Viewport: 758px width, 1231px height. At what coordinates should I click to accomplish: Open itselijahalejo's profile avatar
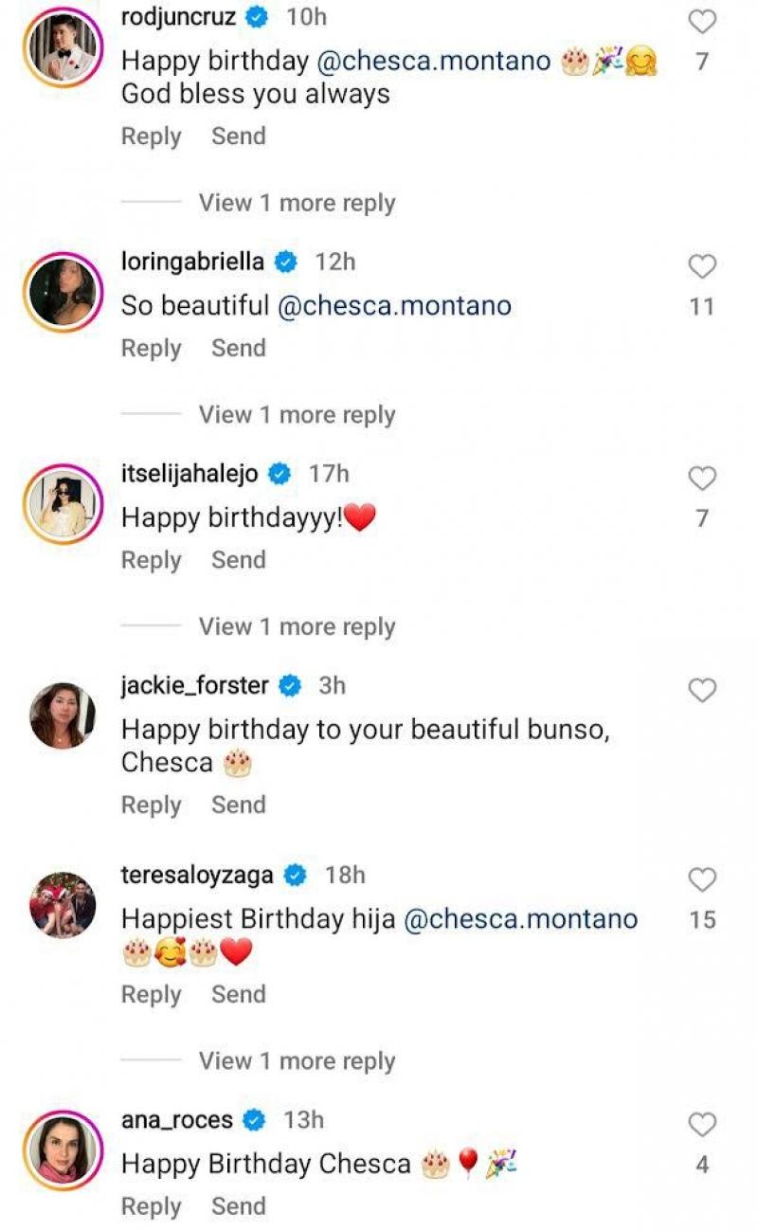(63, 504)
